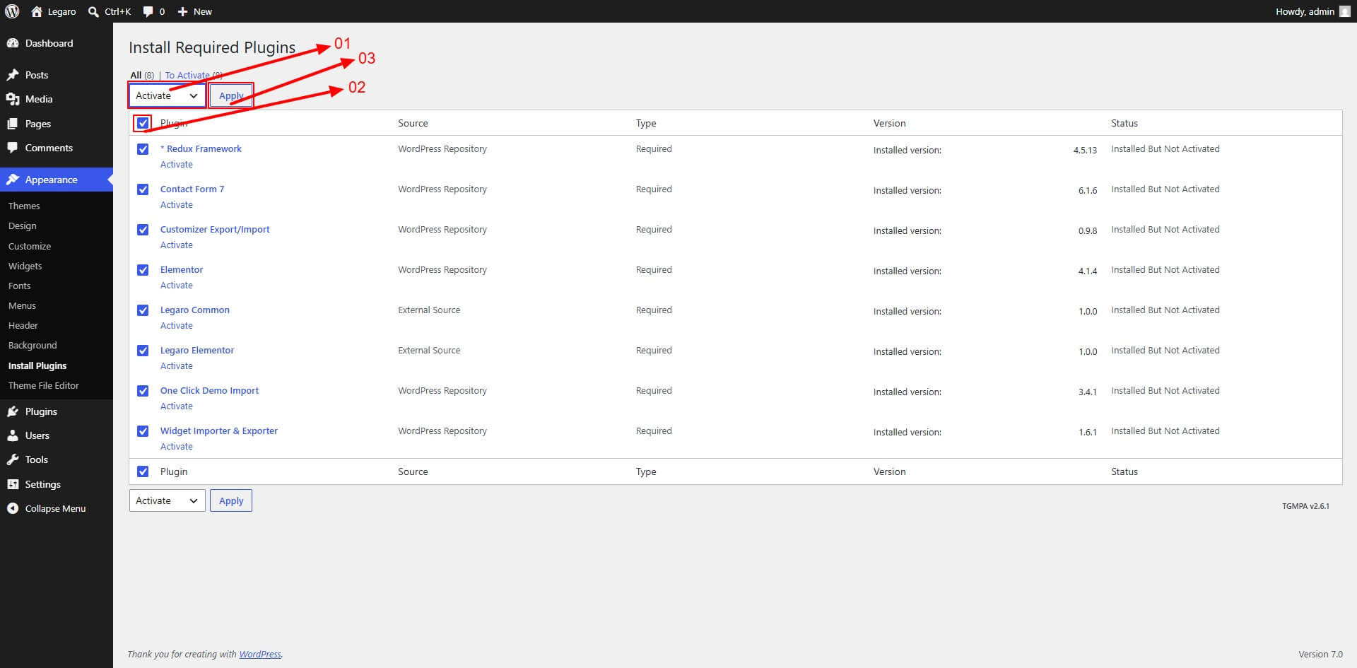Click the Media sidebar icon
Viewport: 1357px width, 668px height.
13,99
